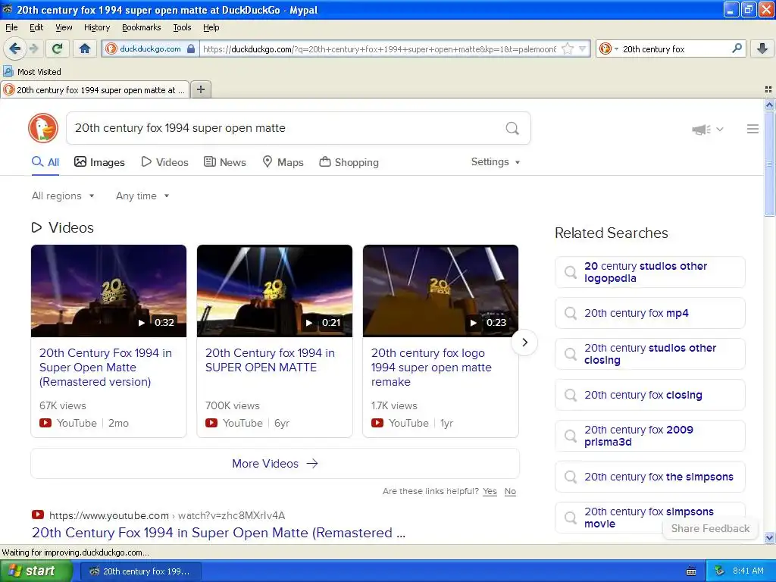776x582 pixels.
Task: Click the Share Feedback button
Action: tap(710, 528)
